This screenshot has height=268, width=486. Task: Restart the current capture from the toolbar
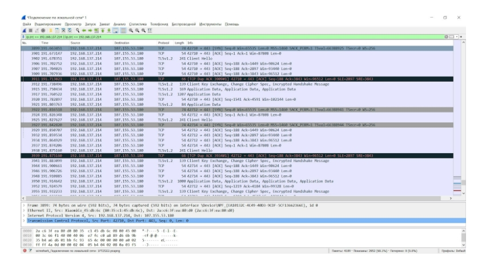click(x=37, y=30)
